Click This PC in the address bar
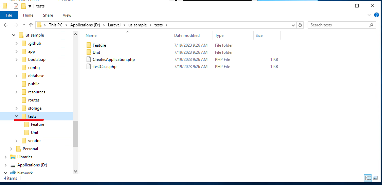Image resolution: width=382 pixels, height=185 pixels. [56, 25]
